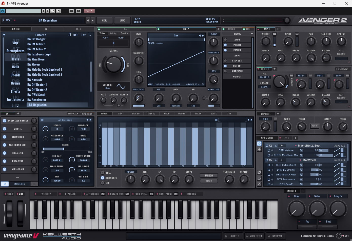The width and height of the screenshot is (352, 241).
Task: Switch to the FILES browser tab
Action: pos(79,29)
